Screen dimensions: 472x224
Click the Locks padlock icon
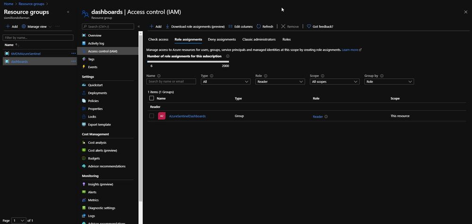[84, 116]
